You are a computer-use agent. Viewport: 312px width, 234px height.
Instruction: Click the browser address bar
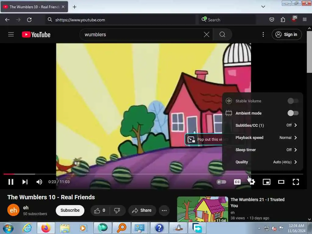pyautogui.click(x=121, y=20)
